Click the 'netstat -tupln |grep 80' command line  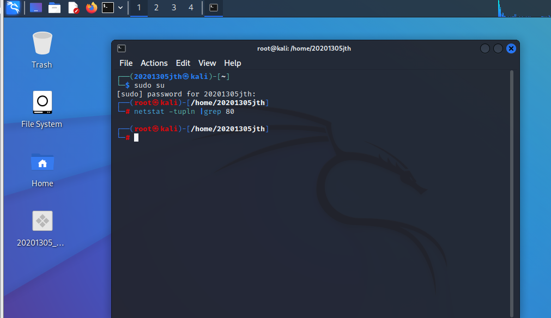coord(184,112)
